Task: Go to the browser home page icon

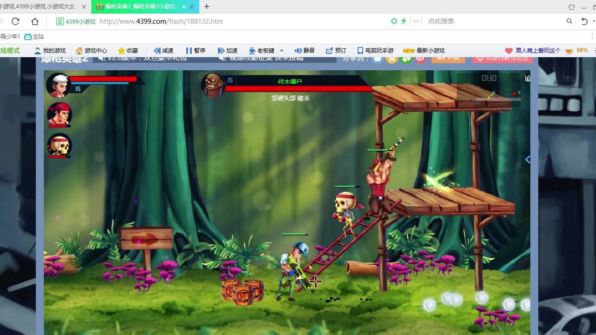Action: [x=35, y=21]
